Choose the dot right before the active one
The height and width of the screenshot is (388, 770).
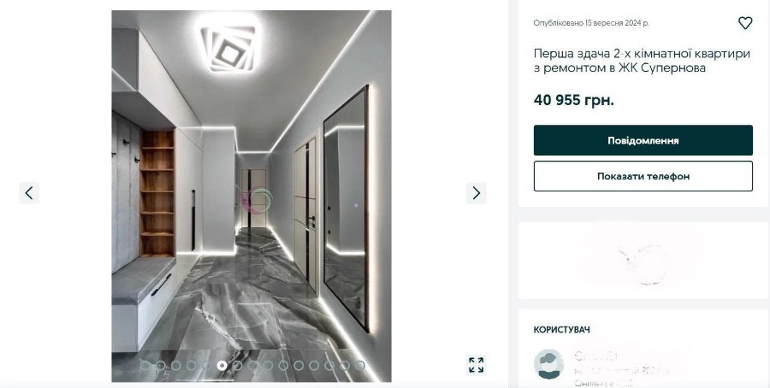coord(206,366)
